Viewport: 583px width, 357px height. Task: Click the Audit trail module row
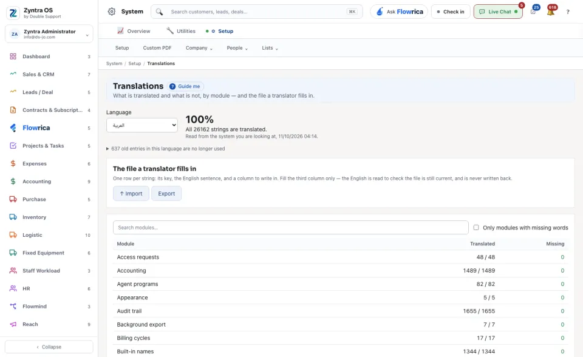(341, 311)
